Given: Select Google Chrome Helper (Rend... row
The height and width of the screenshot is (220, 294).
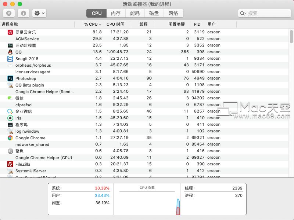Looking at the screenshot, I should 144,92.
